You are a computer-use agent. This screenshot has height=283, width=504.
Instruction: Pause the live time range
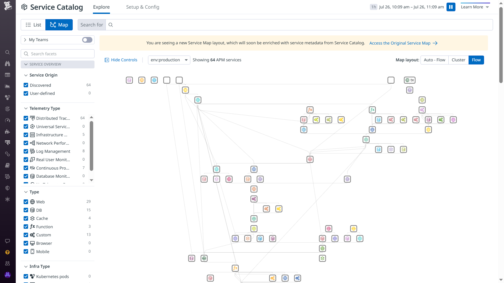point(451,7)
